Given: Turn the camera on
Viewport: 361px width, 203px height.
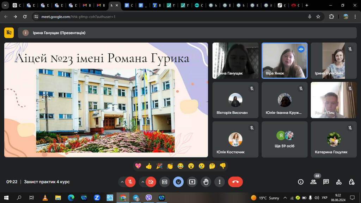Looking at the screenshot, I should [151, 182].
